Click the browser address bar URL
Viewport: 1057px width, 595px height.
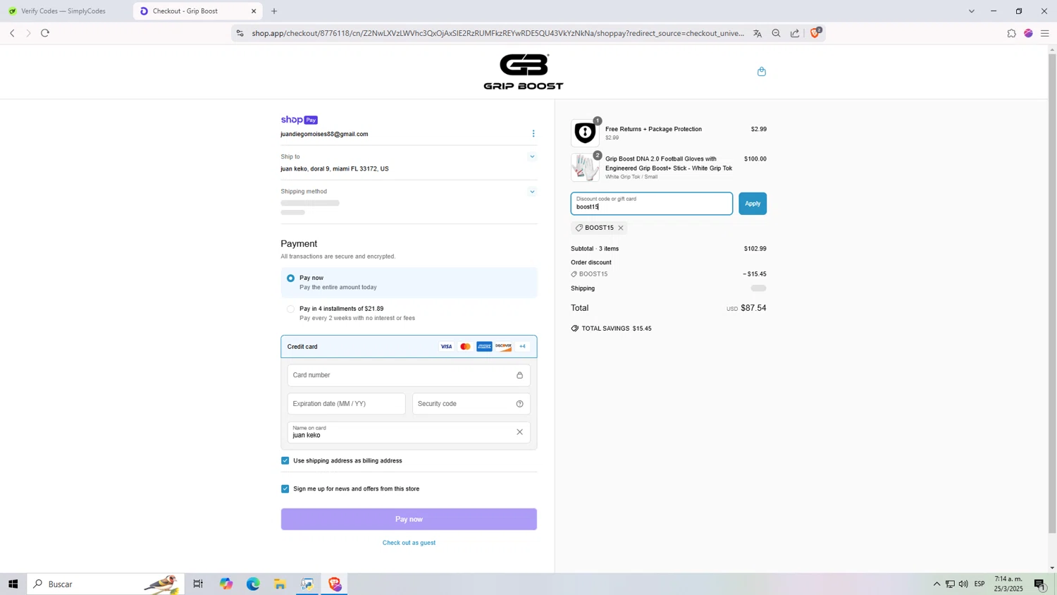[497, 33]
